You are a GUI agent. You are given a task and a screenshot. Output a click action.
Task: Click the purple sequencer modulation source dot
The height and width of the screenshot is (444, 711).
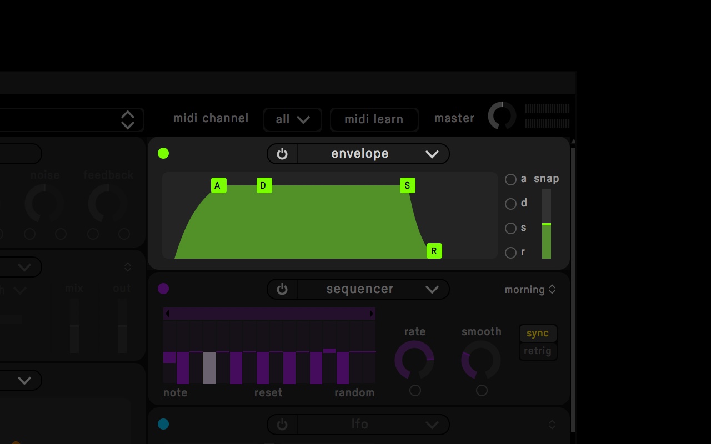163,289
